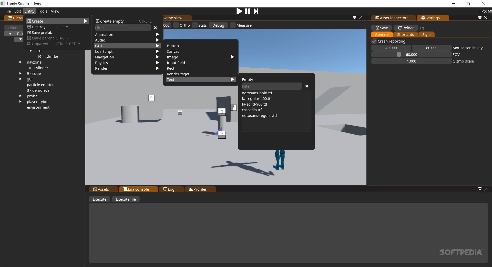The image size is (492, 267).
Task: Click the font Filter input field
Action: click(x=272, y=86)
